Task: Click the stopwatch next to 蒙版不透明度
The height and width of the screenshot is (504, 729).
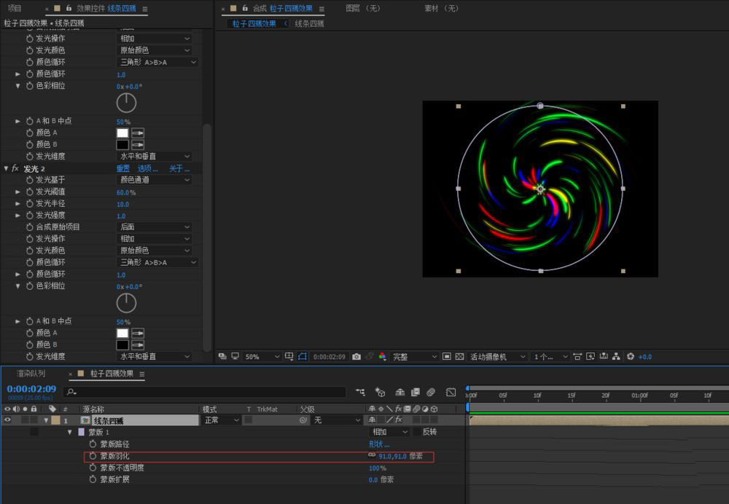Action: tap(93, 468)
